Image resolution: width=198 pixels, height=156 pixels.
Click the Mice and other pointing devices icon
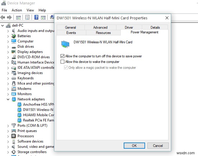14,83
